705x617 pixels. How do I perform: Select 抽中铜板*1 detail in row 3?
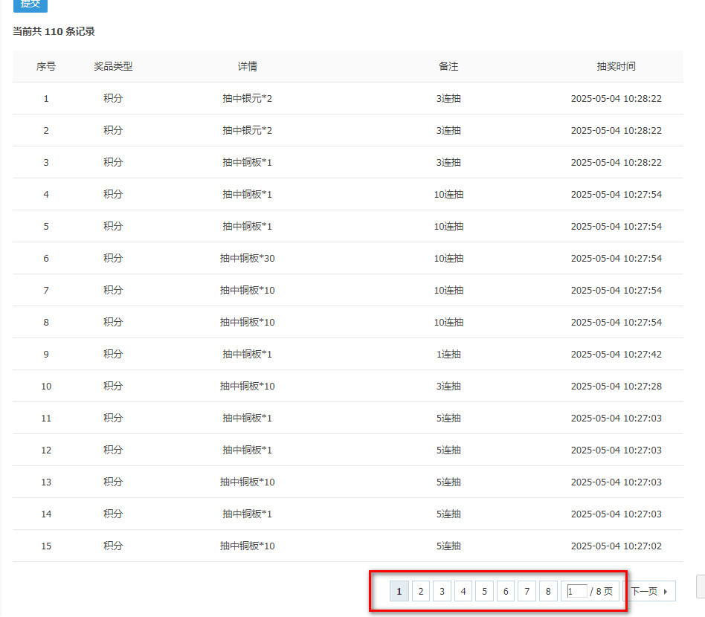(x=248, y=162)
